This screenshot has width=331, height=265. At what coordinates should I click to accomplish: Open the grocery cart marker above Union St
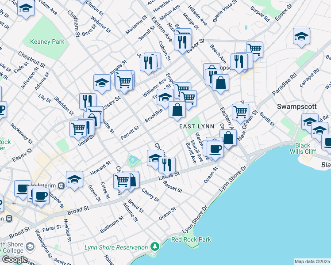point(78,129)
